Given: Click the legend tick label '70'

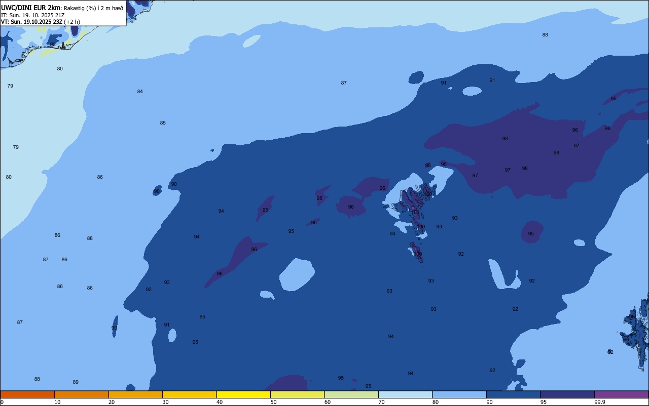Looking at the screenshot, I should tap(381, 402).
